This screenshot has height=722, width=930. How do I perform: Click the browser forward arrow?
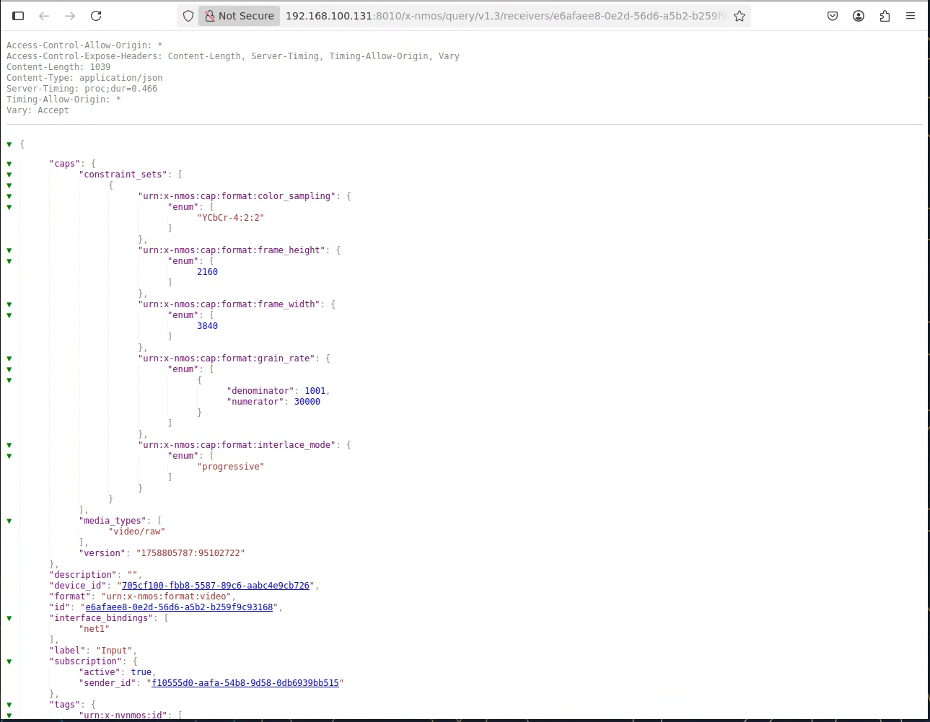point(70,16)
